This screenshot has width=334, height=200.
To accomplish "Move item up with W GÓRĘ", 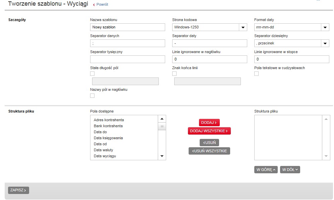I will tap(266, 170).
